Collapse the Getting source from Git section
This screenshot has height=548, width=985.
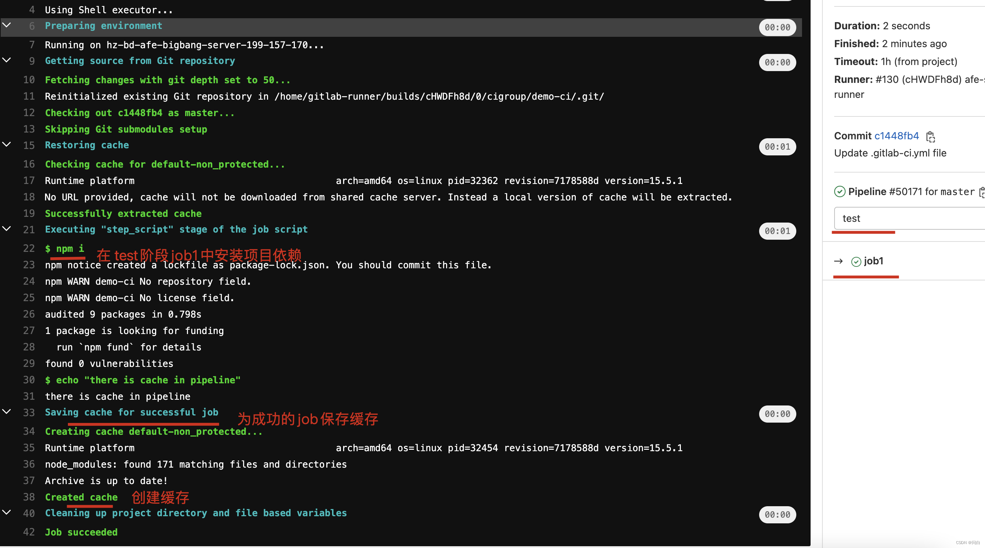click(x=6, y=60)
